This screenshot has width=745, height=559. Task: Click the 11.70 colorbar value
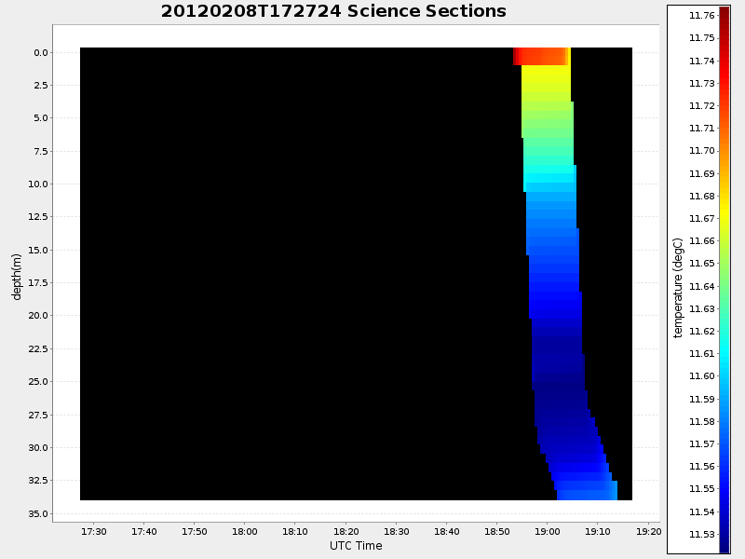tap(702, 151)
